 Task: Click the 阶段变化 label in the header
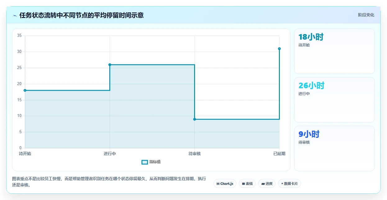[366, 15]
